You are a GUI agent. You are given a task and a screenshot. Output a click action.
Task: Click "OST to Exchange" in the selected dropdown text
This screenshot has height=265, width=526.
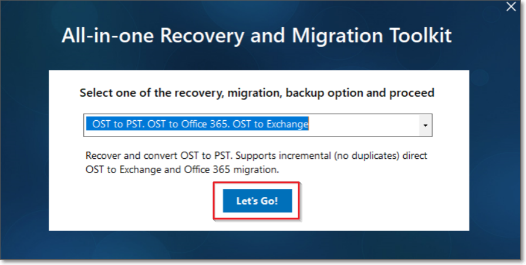pyautogui.click(x=271, y=124)
